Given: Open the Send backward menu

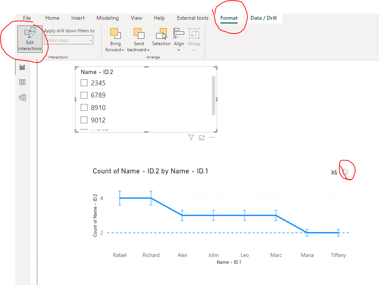Looking at the screenshot, I should 138,40.
